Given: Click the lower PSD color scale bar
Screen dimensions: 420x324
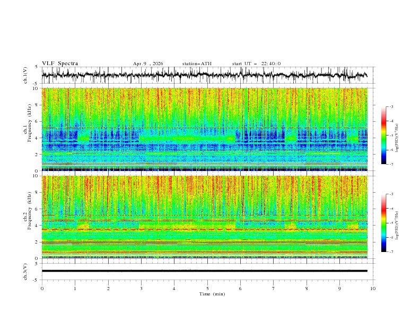Looking at the screenshot, I should coord(383,223).
